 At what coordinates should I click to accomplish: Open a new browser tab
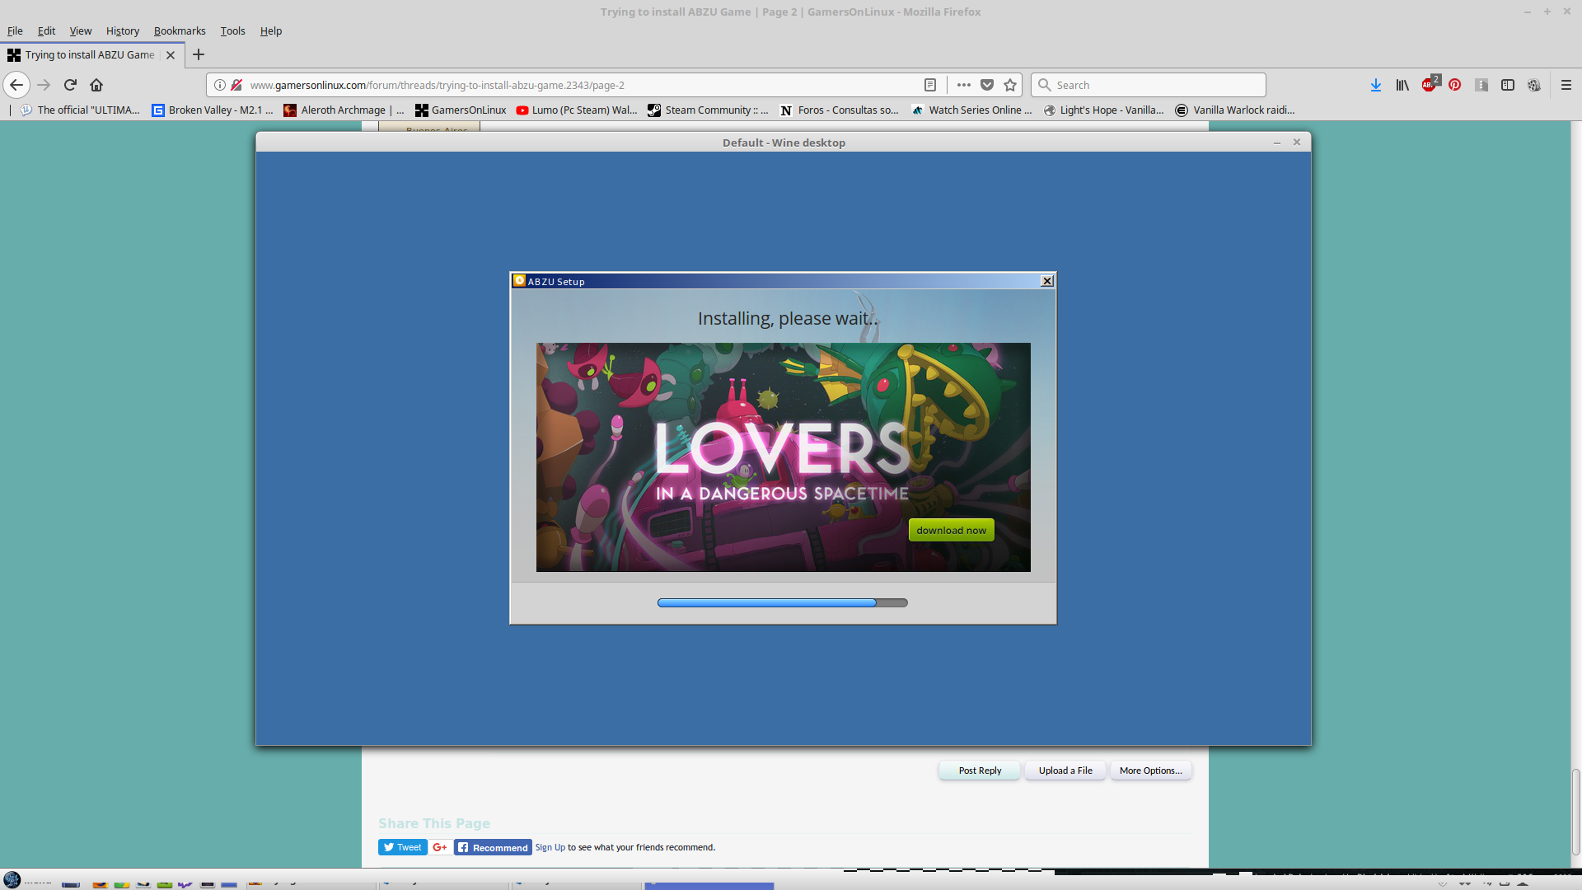pyautogui.click(x=199, y=54)
